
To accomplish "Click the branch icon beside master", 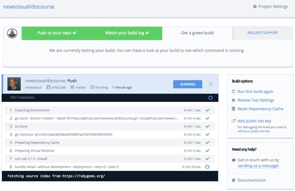I will [x=72, y=87].
